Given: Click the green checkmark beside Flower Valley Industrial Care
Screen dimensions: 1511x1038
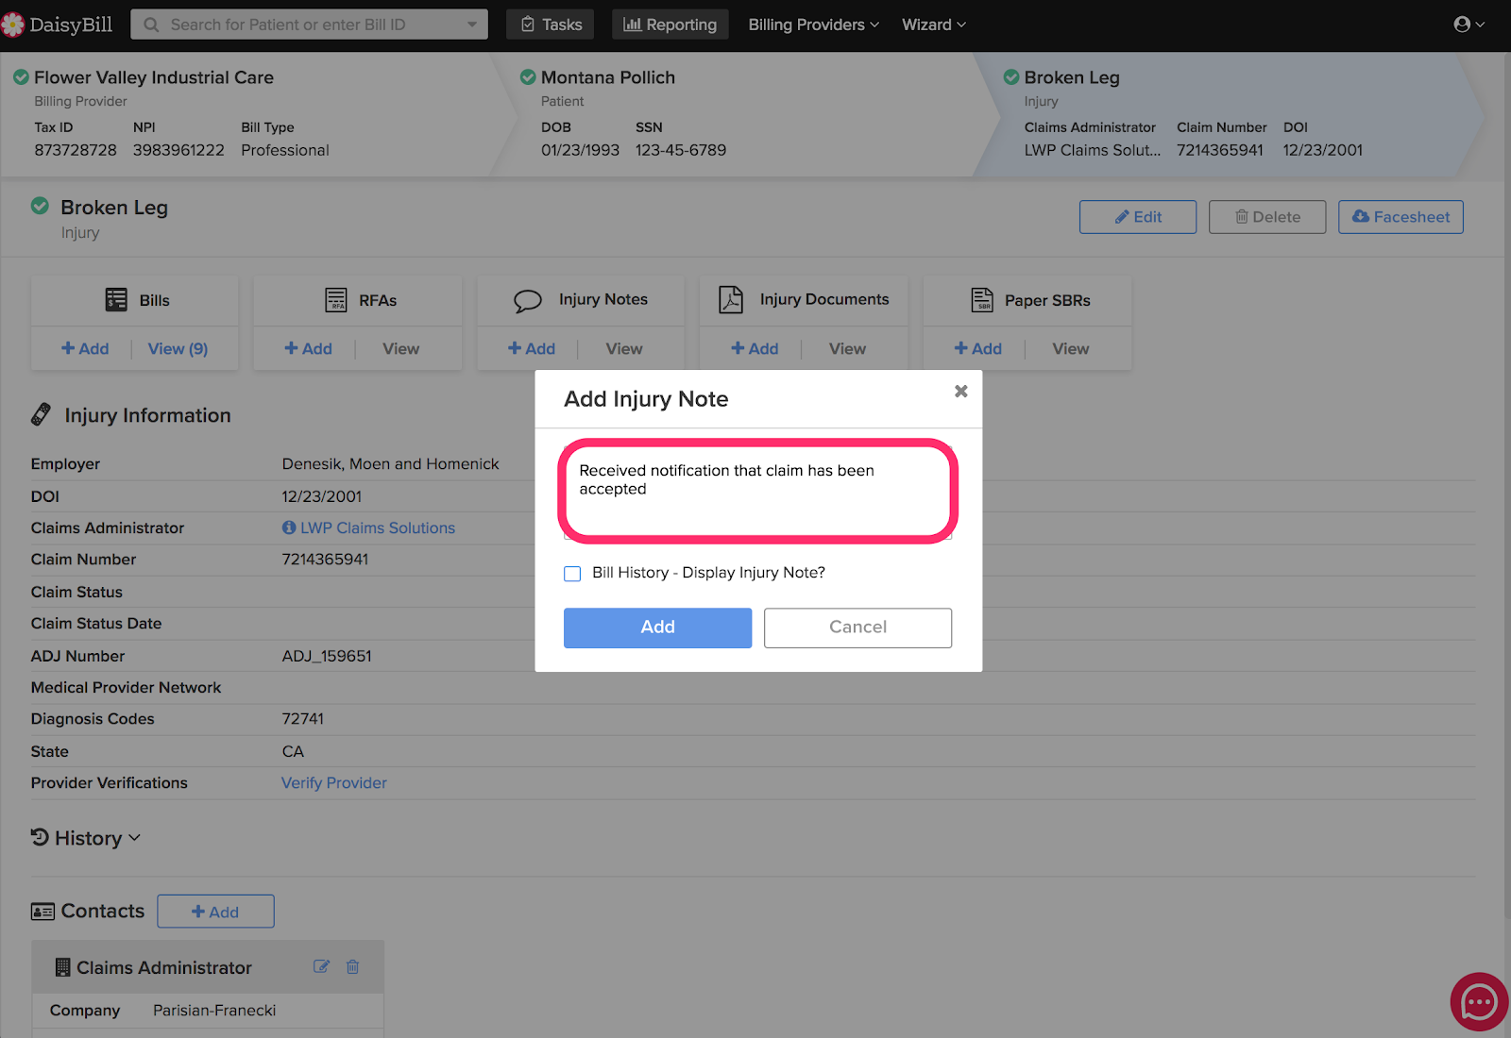Looking at the screenshot, I should (x=21, y=77).
